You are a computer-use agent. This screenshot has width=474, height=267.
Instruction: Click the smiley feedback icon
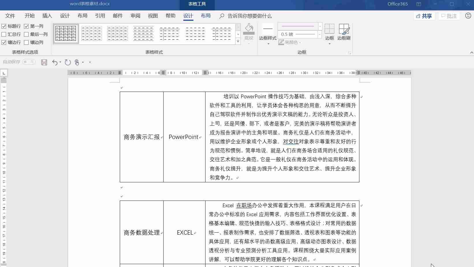click(468, 16)
